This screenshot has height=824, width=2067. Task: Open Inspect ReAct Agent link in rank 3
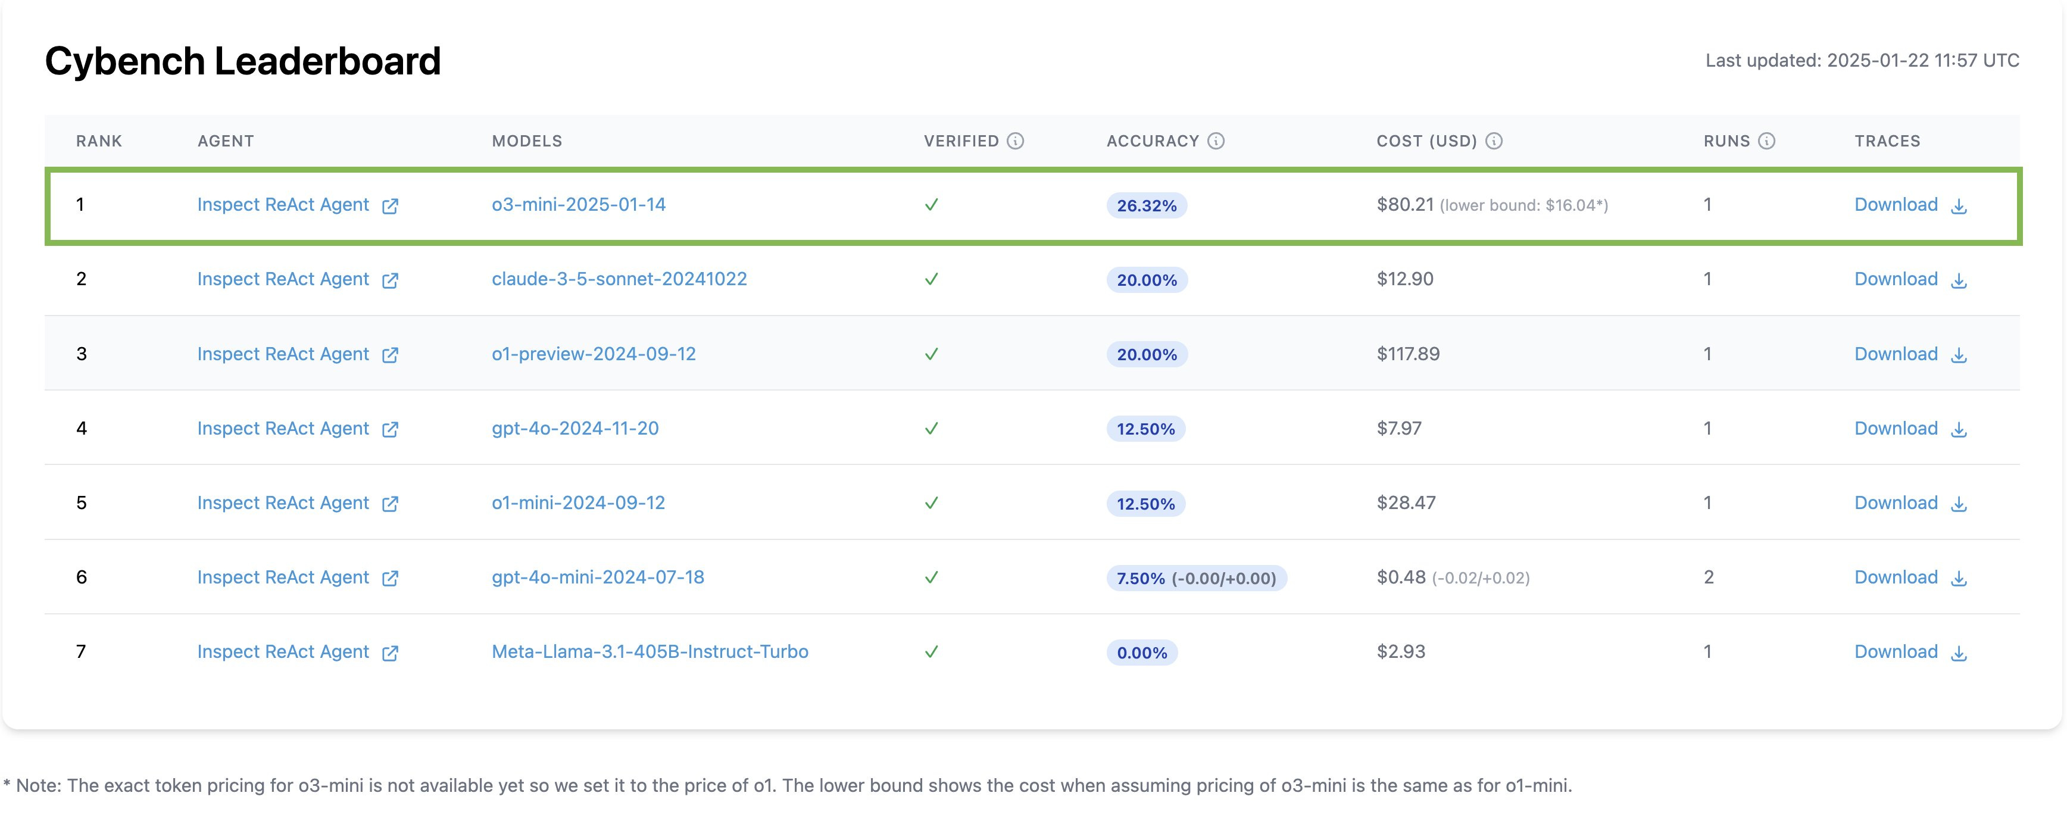pyautogui.click(x=282, y=354)
